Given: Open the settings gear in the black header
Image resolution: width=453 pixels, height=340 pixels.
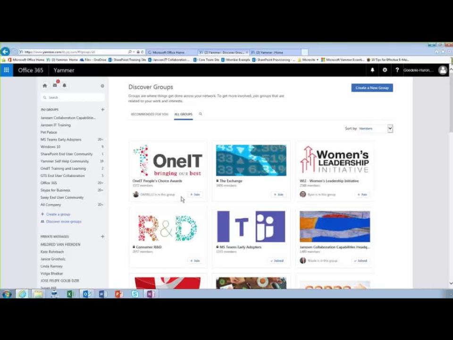Looking at the screenshot, I should tap(385, 70).
